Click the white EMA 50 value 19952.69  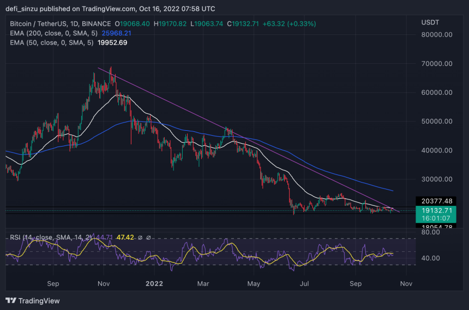tap(112, 42)
